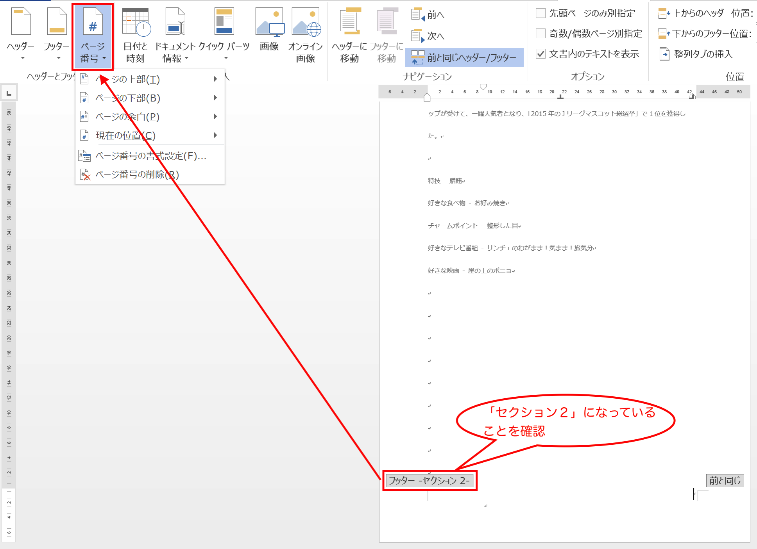
Task: Click 次へ next section icon
Action: tap(418, 36)
